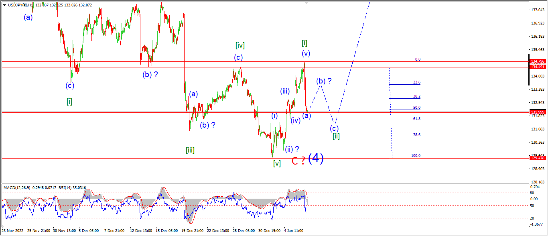Click the red 'C ?' wave label
Image resolution: width=548 pixels, height=236 pixels.
[297, 161]
